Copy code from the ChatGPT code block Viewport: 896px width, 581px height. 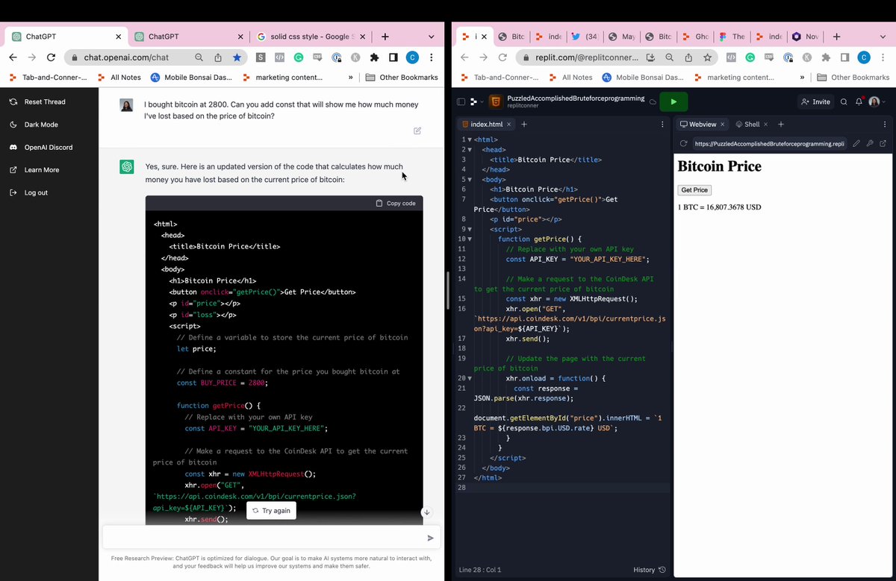(396, 203)
